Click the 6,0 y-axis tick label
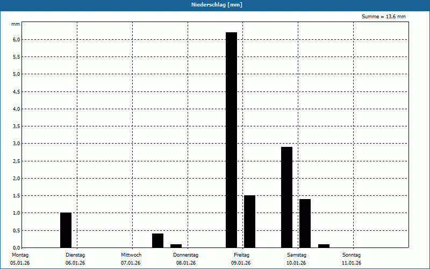This screenshot has width=430, height=269. coord(17,39)
